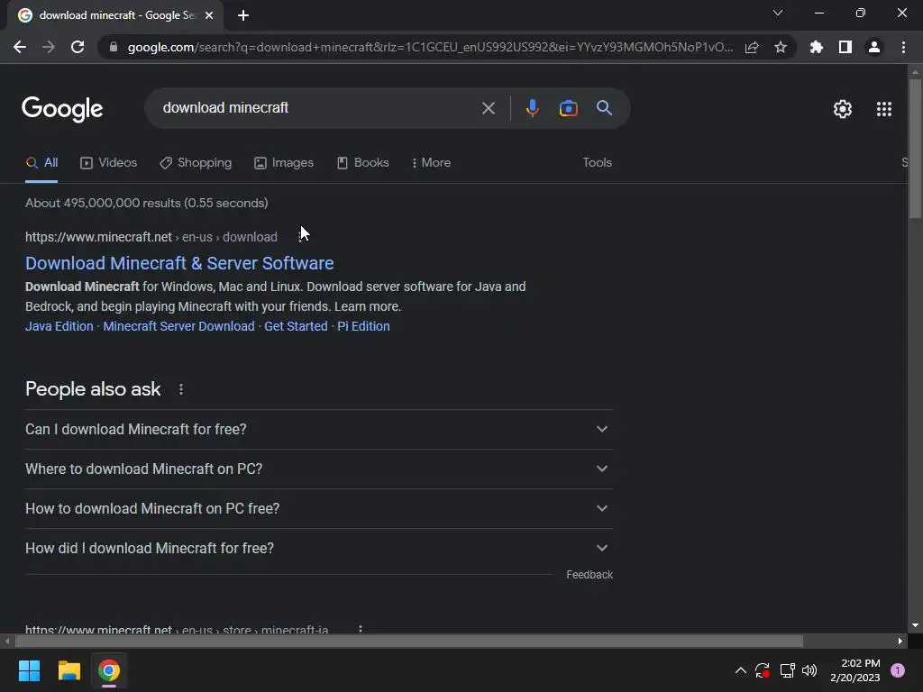This screenshot has width=923, height=692.
Task: Go back to the previous page
Action: 20,47
